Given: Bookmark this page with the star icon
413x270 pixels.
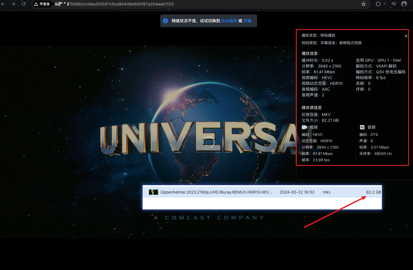Looking at the screenshot, I should pos(364,4).
